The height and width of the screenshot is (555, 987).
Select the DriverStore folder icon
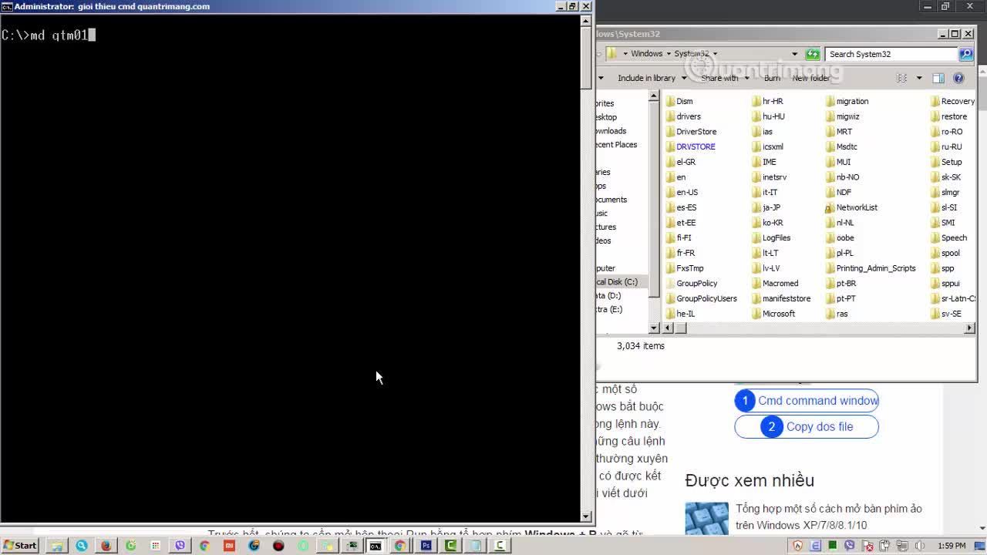670,132
